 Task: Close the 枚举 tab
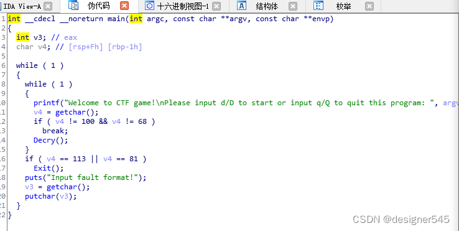[369, 6]
